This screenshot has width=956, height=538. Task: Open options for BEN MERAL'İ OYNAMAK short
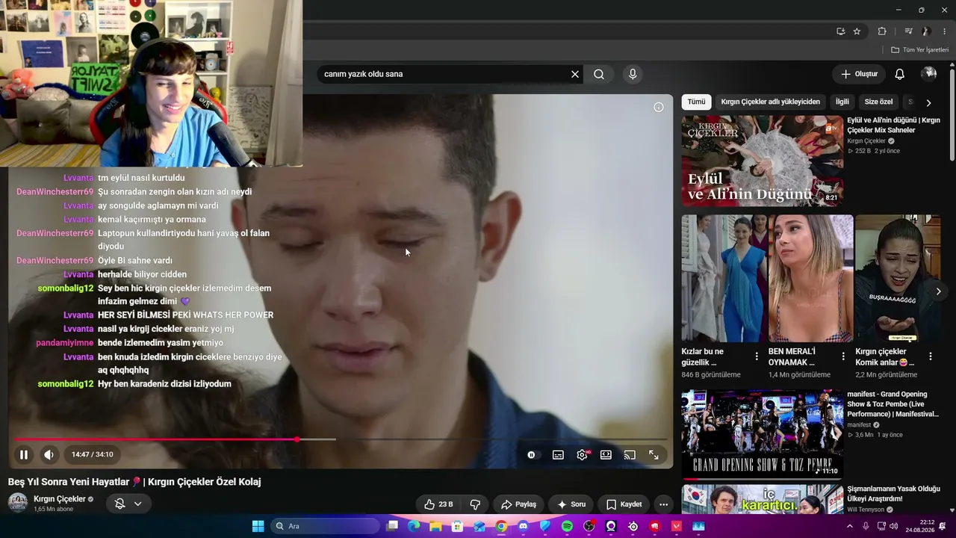click(843, 356)
